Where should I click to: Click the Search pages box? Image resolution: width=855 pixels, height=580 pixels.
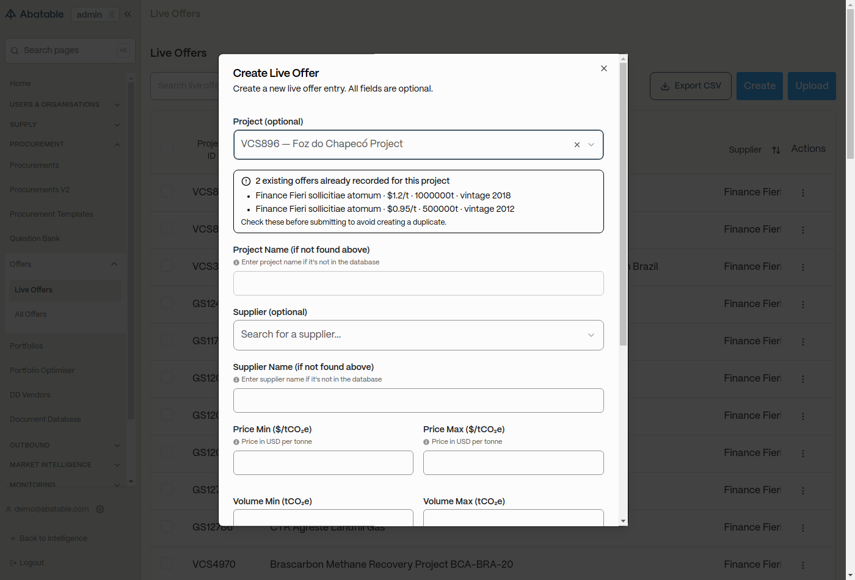(x=70, y=51)
